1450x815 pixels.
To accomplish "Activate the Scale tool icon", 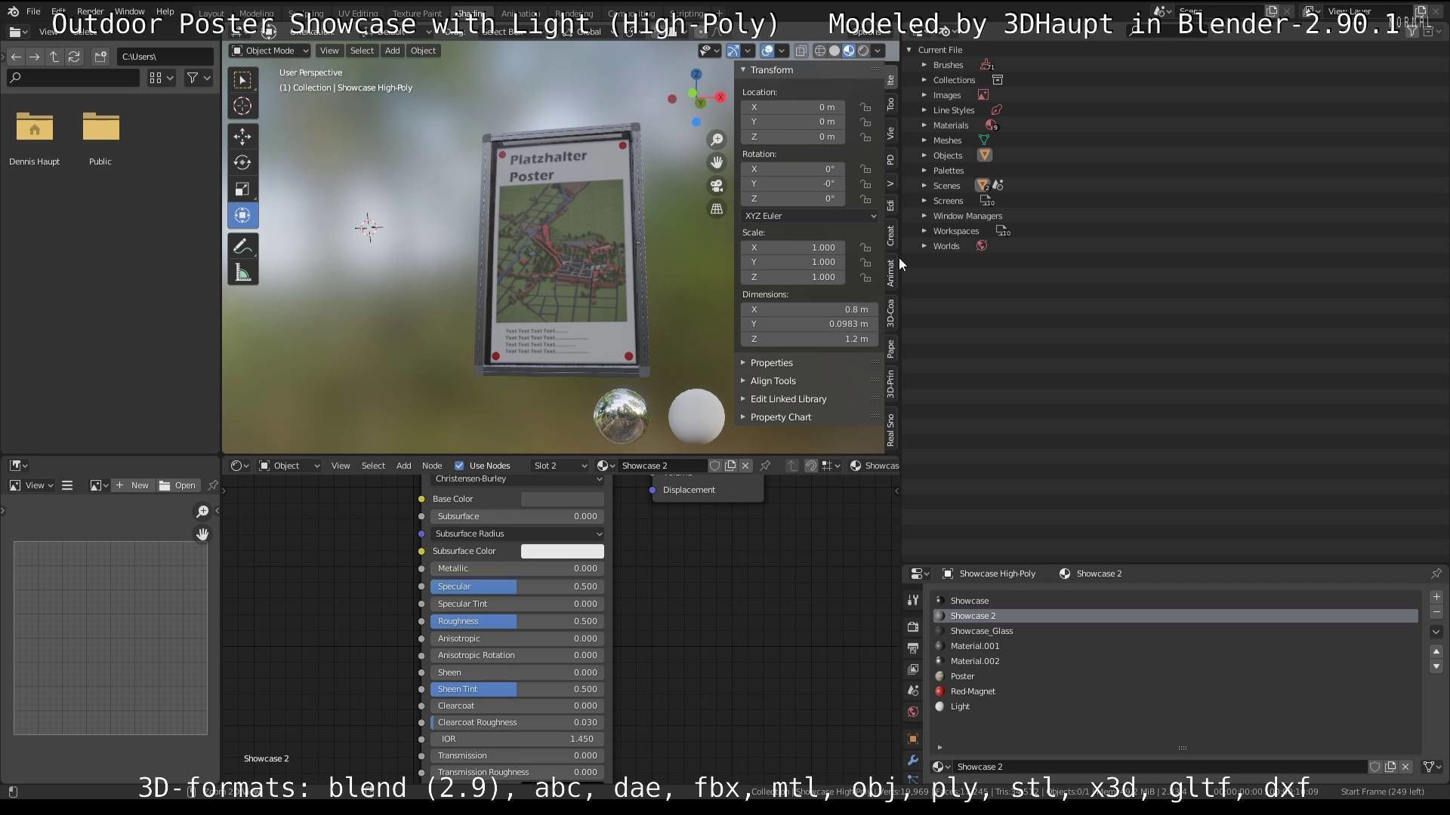I will pos(242,189).
